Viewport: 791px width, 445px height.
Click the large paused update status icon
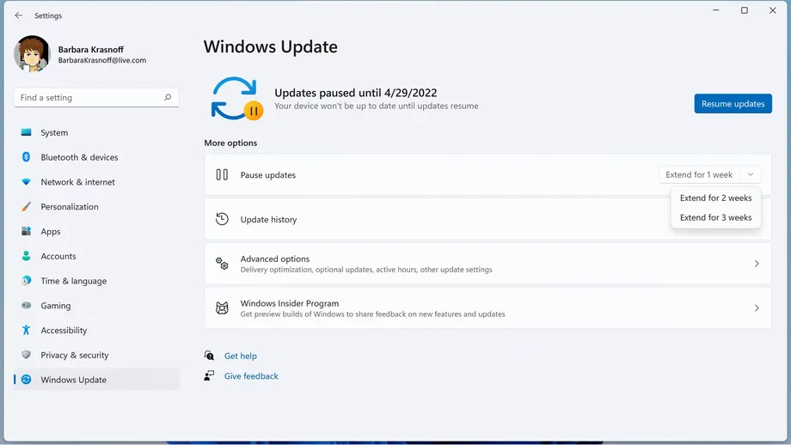point(237,99)
